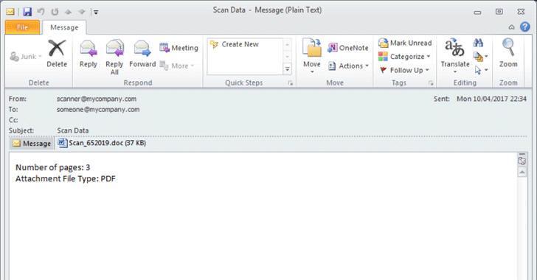
Task: Show the Message body tab
Action: click(x=32, y=144)
